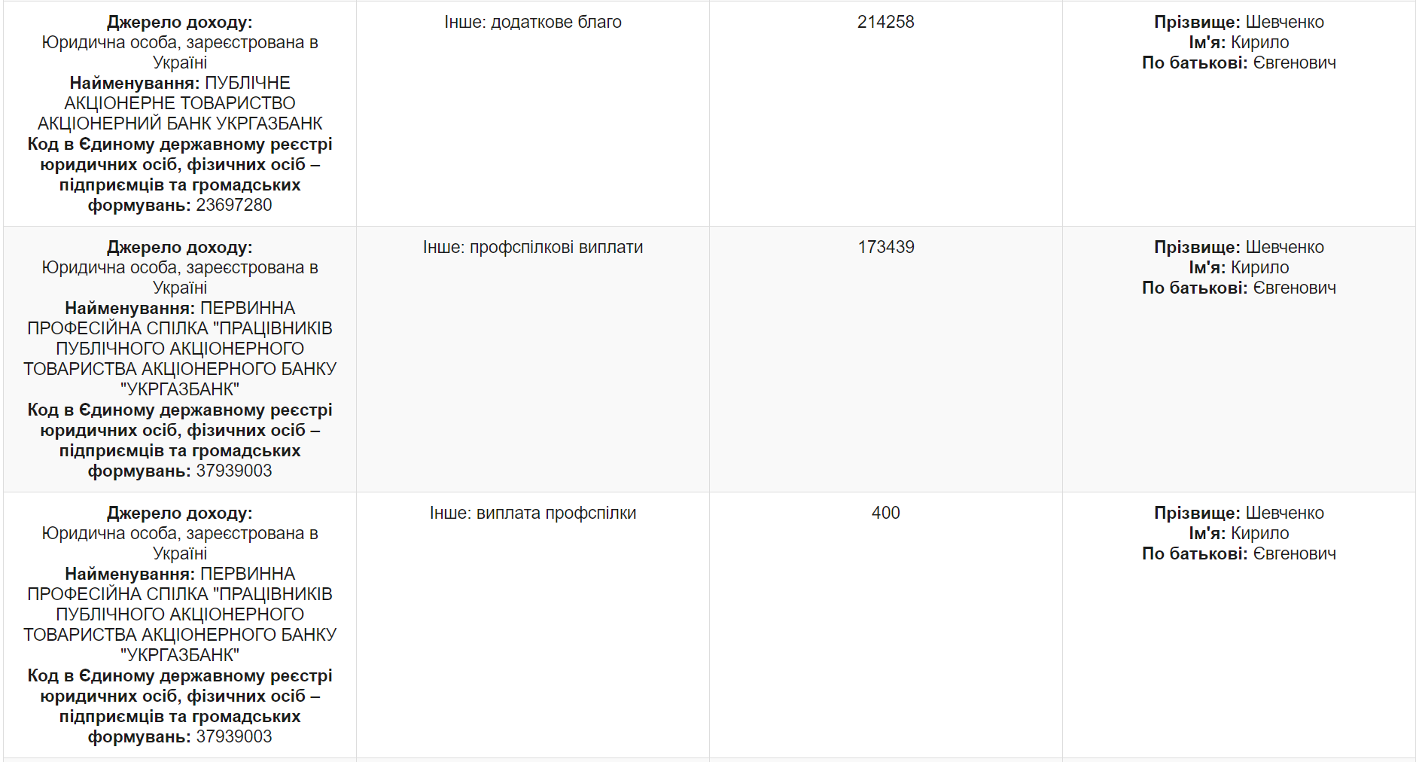The width and height of the screenshot is (1416, 762).
Task: Click the income amount 400
Action: pos(885,513)
